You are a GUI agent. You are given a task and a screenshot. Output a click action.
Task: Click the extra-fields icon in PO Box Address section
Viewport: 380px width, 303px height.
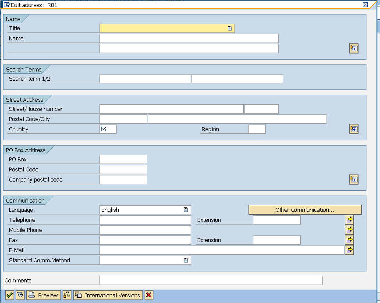353,179
